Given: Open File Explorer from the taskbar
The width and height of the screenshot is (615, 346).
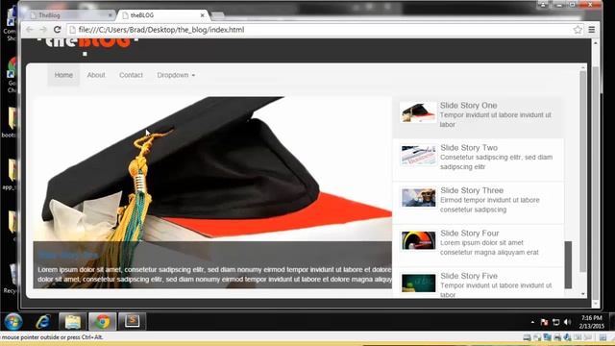Looking at the screenshot, I should [73, 322].
